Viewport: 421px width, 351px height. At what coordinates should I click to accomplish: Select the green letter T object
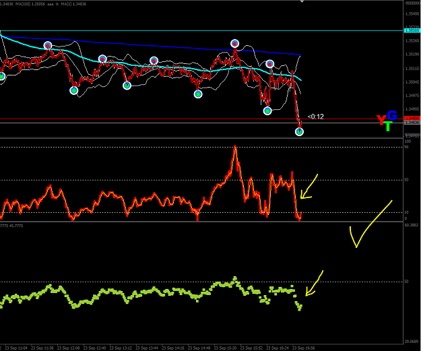(x=388, y=126)
